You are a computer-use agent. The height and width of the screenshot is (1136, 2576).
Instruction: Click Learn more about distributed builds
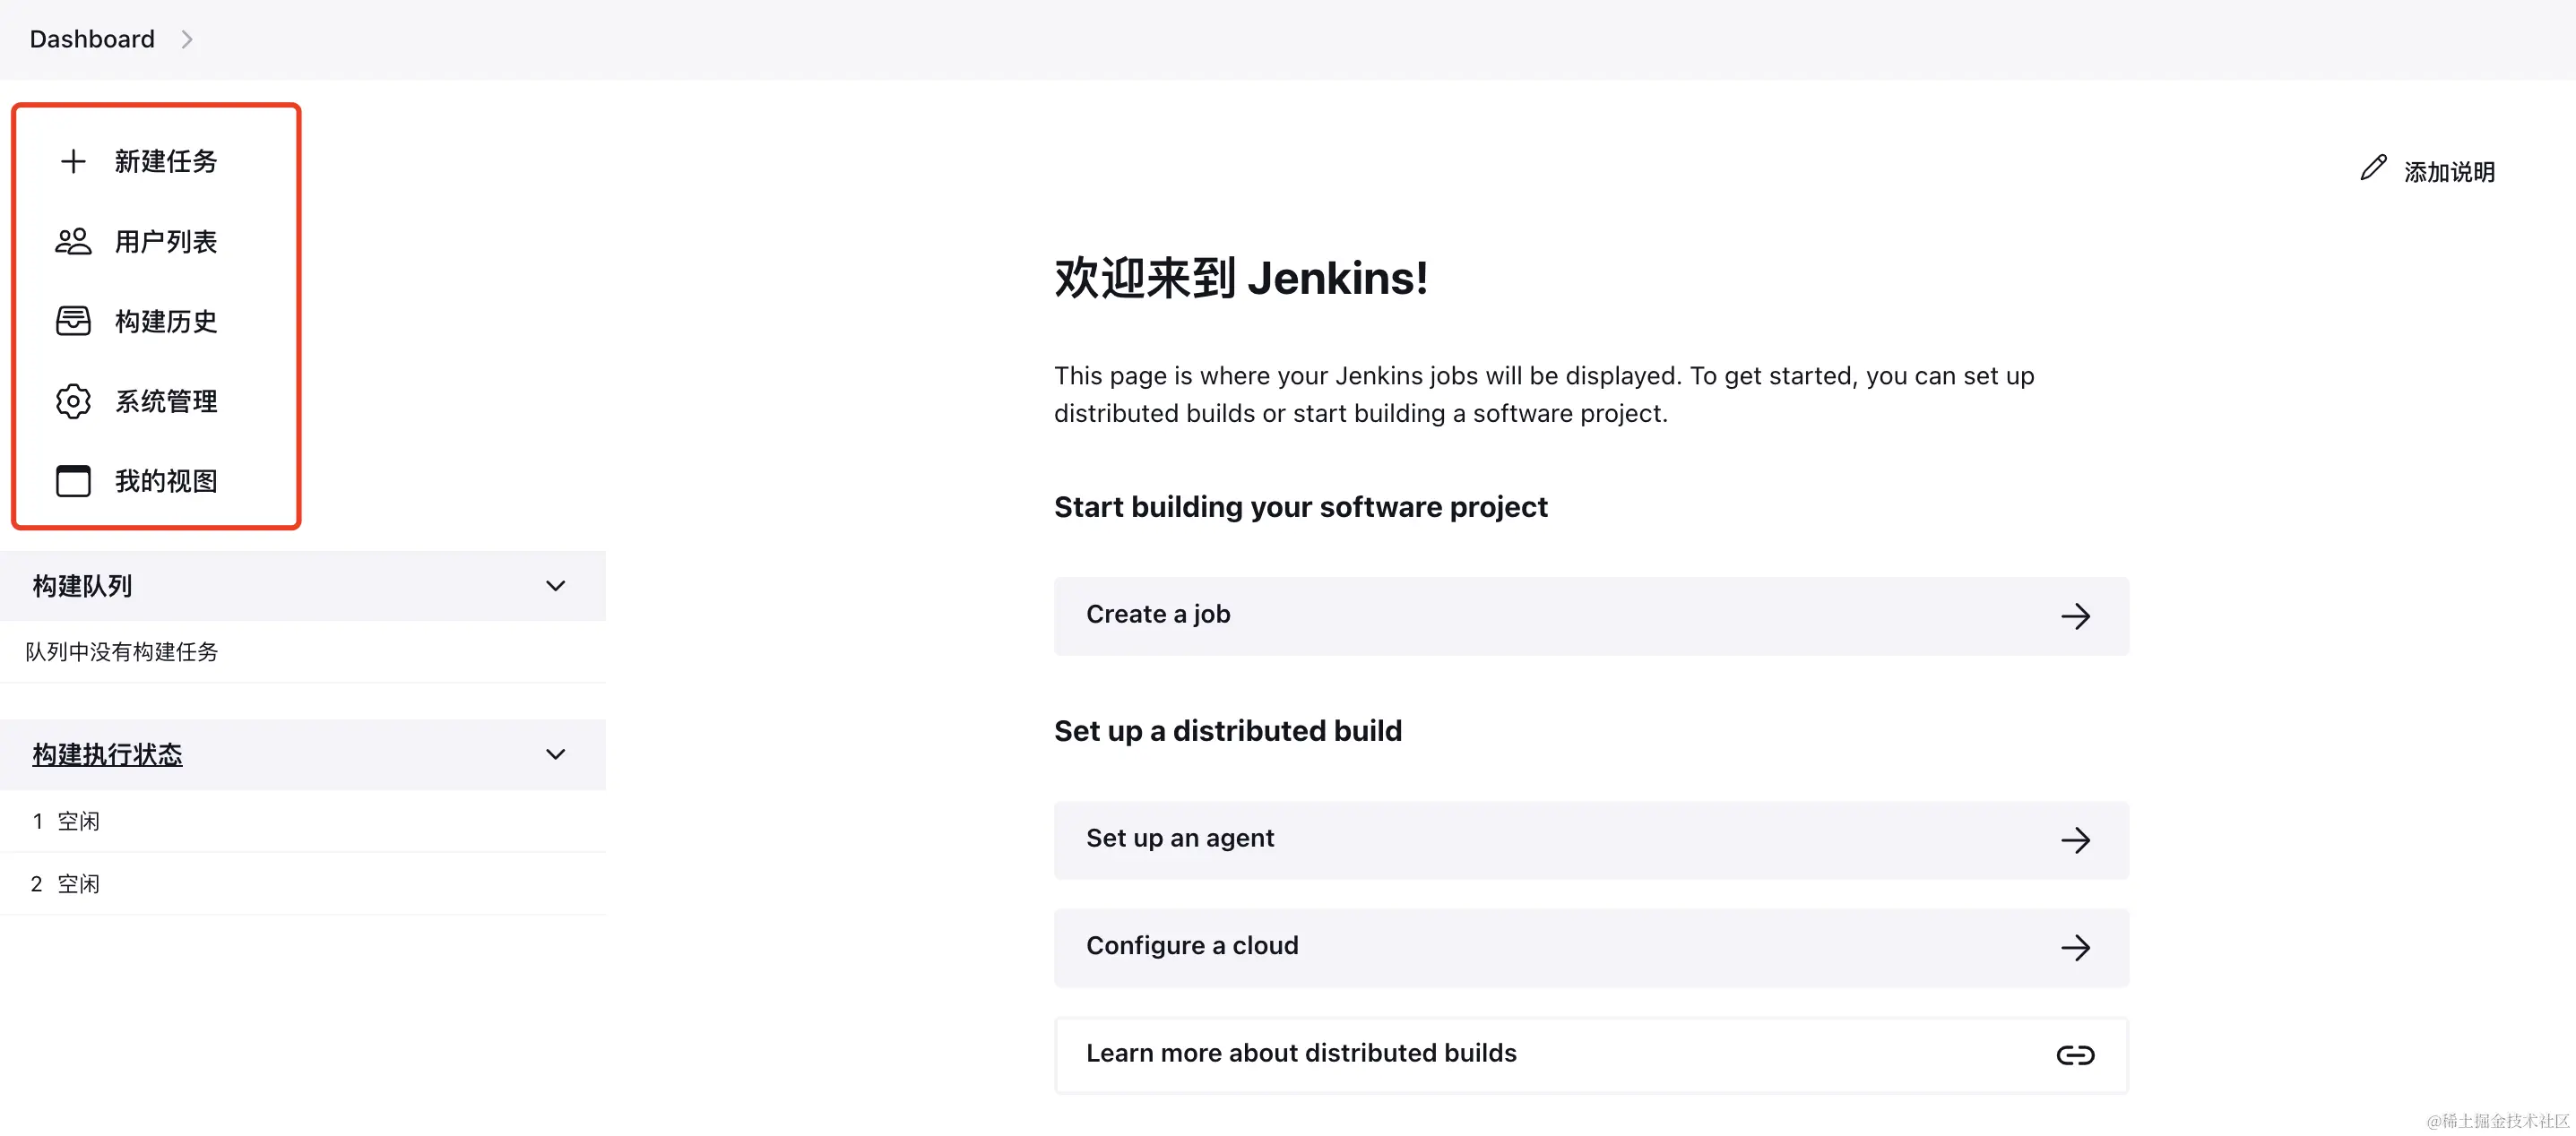pyautogui.click(x=1301, y=1053)
